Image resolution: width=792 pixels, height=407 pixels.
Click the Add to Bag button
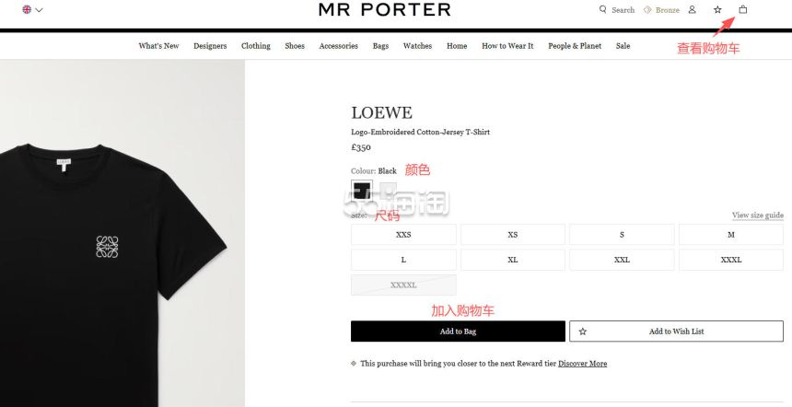coord(458,331)
